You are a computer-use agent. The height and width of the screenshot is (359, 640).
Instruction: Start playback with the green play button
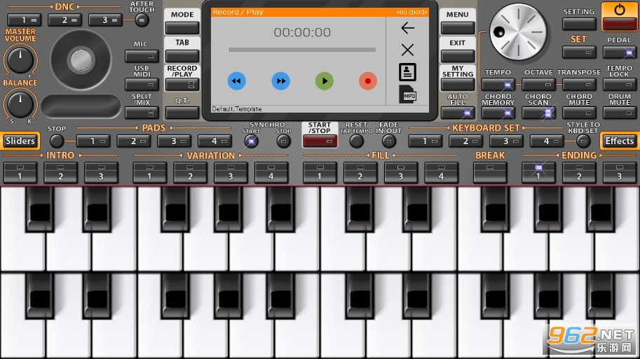pyautogui.click(x=325, y=80)
